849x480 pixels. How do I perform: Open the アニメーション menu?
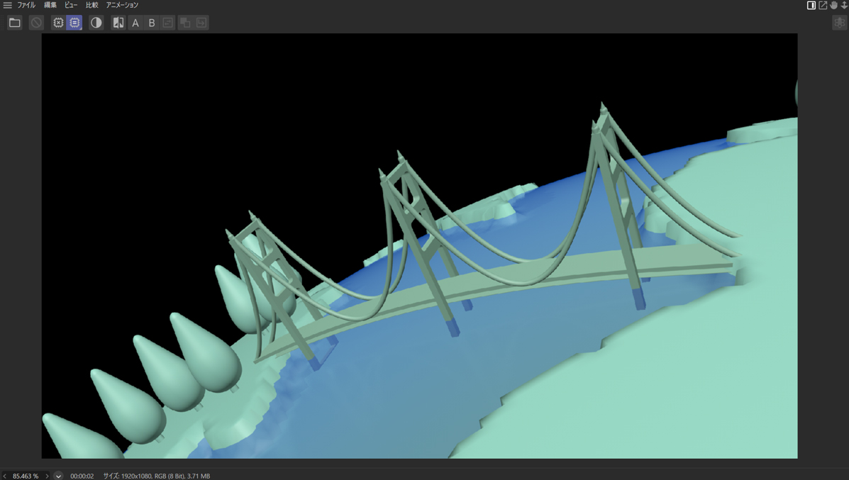point(122,5)
